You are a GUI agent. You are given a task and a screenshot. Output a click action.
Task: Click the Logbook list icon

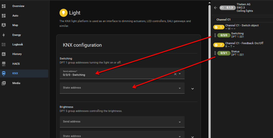coord(4,45)
